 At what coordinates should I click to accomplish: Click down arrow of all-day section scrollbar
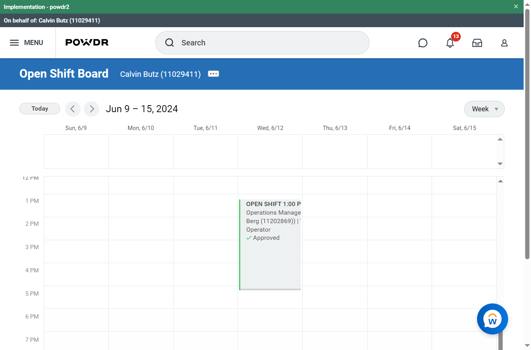(x=500, y=164)
